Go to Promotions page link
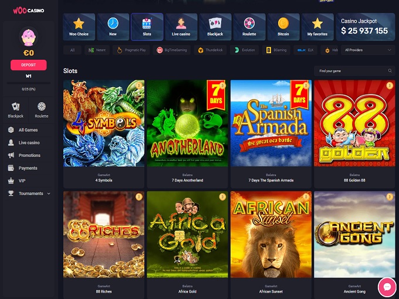The image size is (399, 299). click(x=29, y=155)
